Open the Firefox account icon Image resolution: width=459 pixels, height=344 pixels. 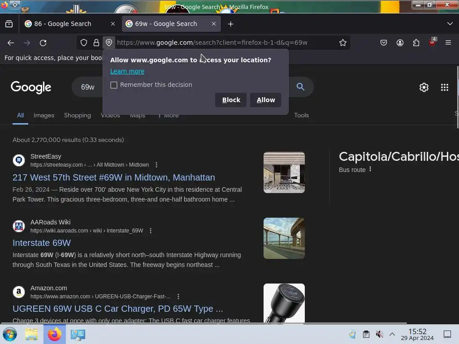[x=400, y=43]
